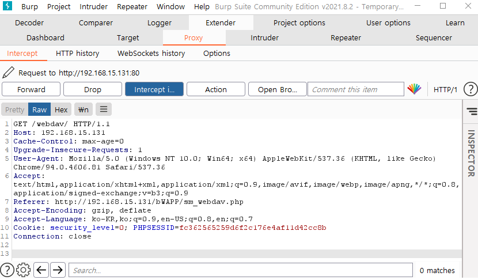Open the Window menu
The width and height of the screenshot is (478, 280).
pyautogui.click(x=170, y=7)
